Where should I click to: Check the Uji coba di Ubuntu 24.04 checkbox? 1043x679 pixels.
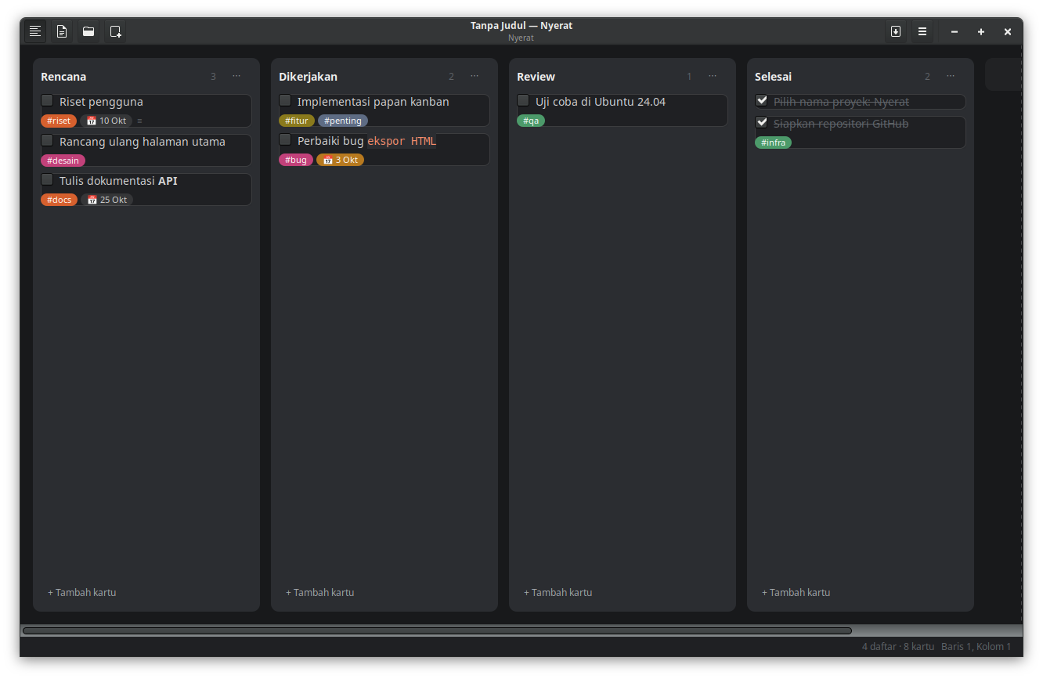(523, 100)
